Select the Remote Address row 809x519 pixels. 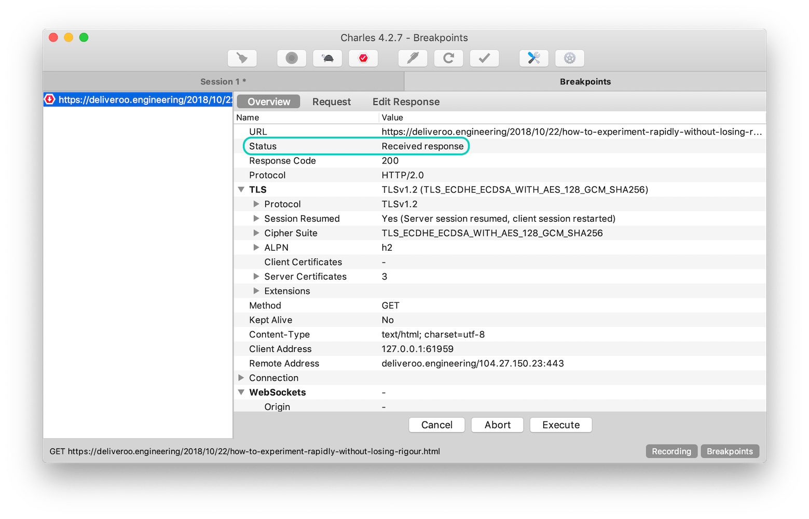click(500, 364)
